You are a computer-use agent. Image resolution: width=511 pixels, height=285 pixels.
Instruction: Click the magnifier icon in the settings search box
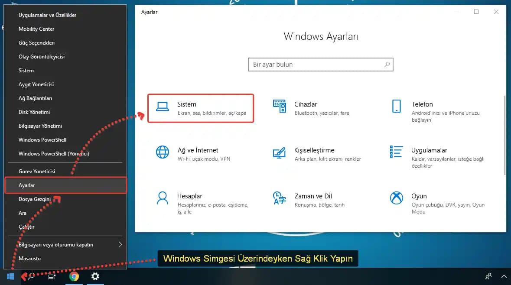point(387,64)
